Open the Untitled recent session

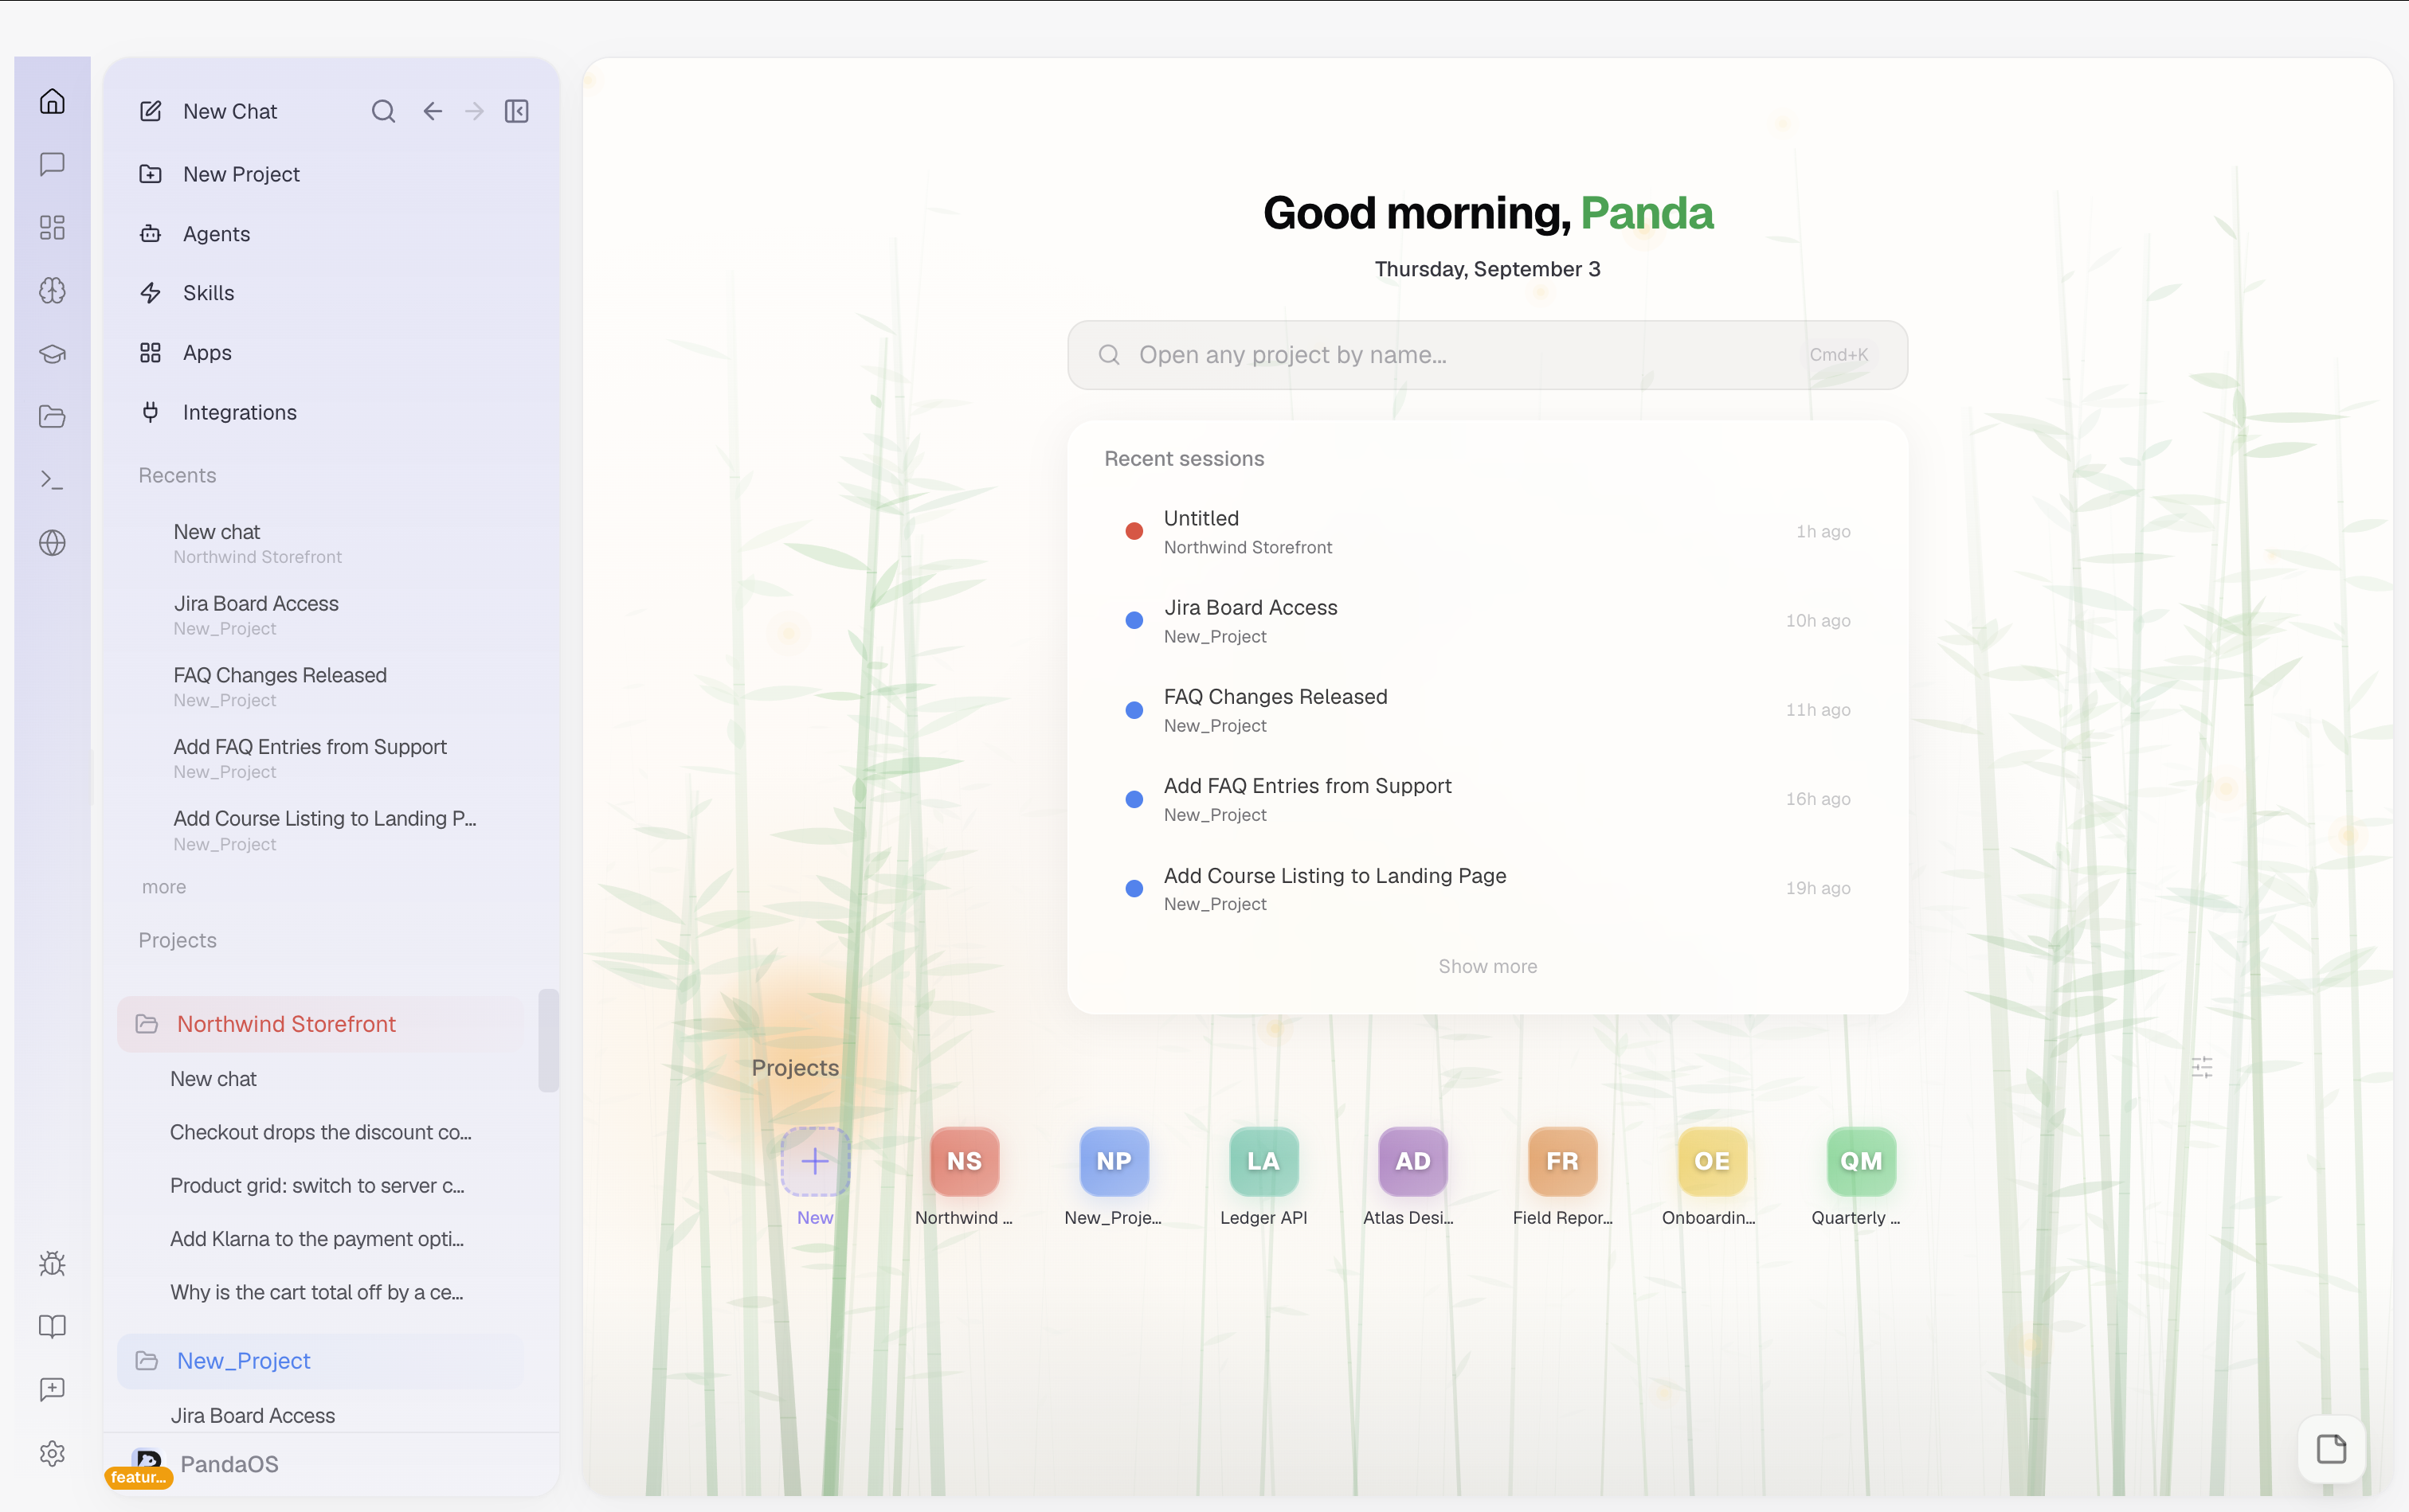(1487, 532)
